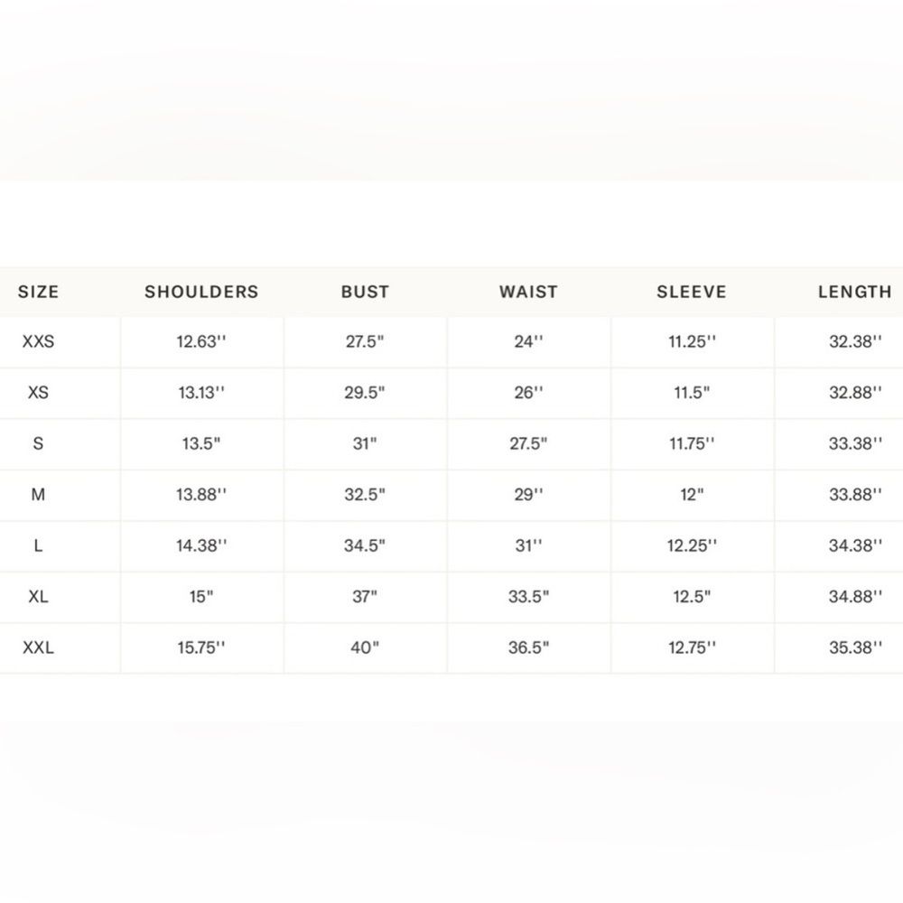The height and width of the screenshot is (903, 903).
Task: Select the LENGTH column header
Action: [855, 292]
